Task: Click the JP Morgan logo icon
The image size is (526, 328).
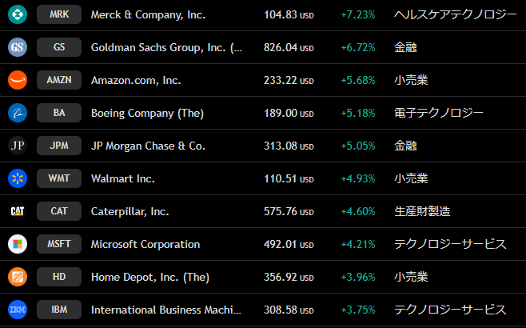Action: pos(18,146)
